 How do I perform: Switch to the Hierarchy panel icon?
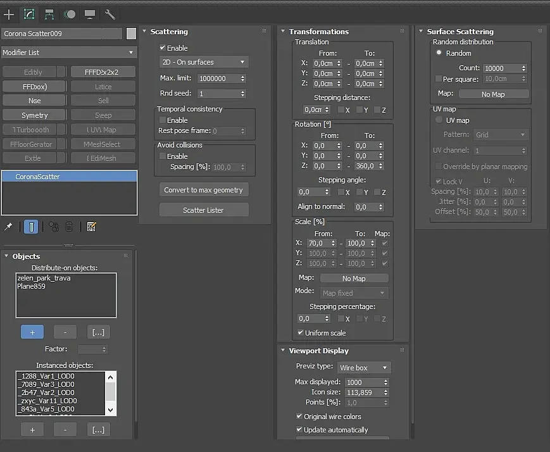pyautogui.click(x=49, y=13)
